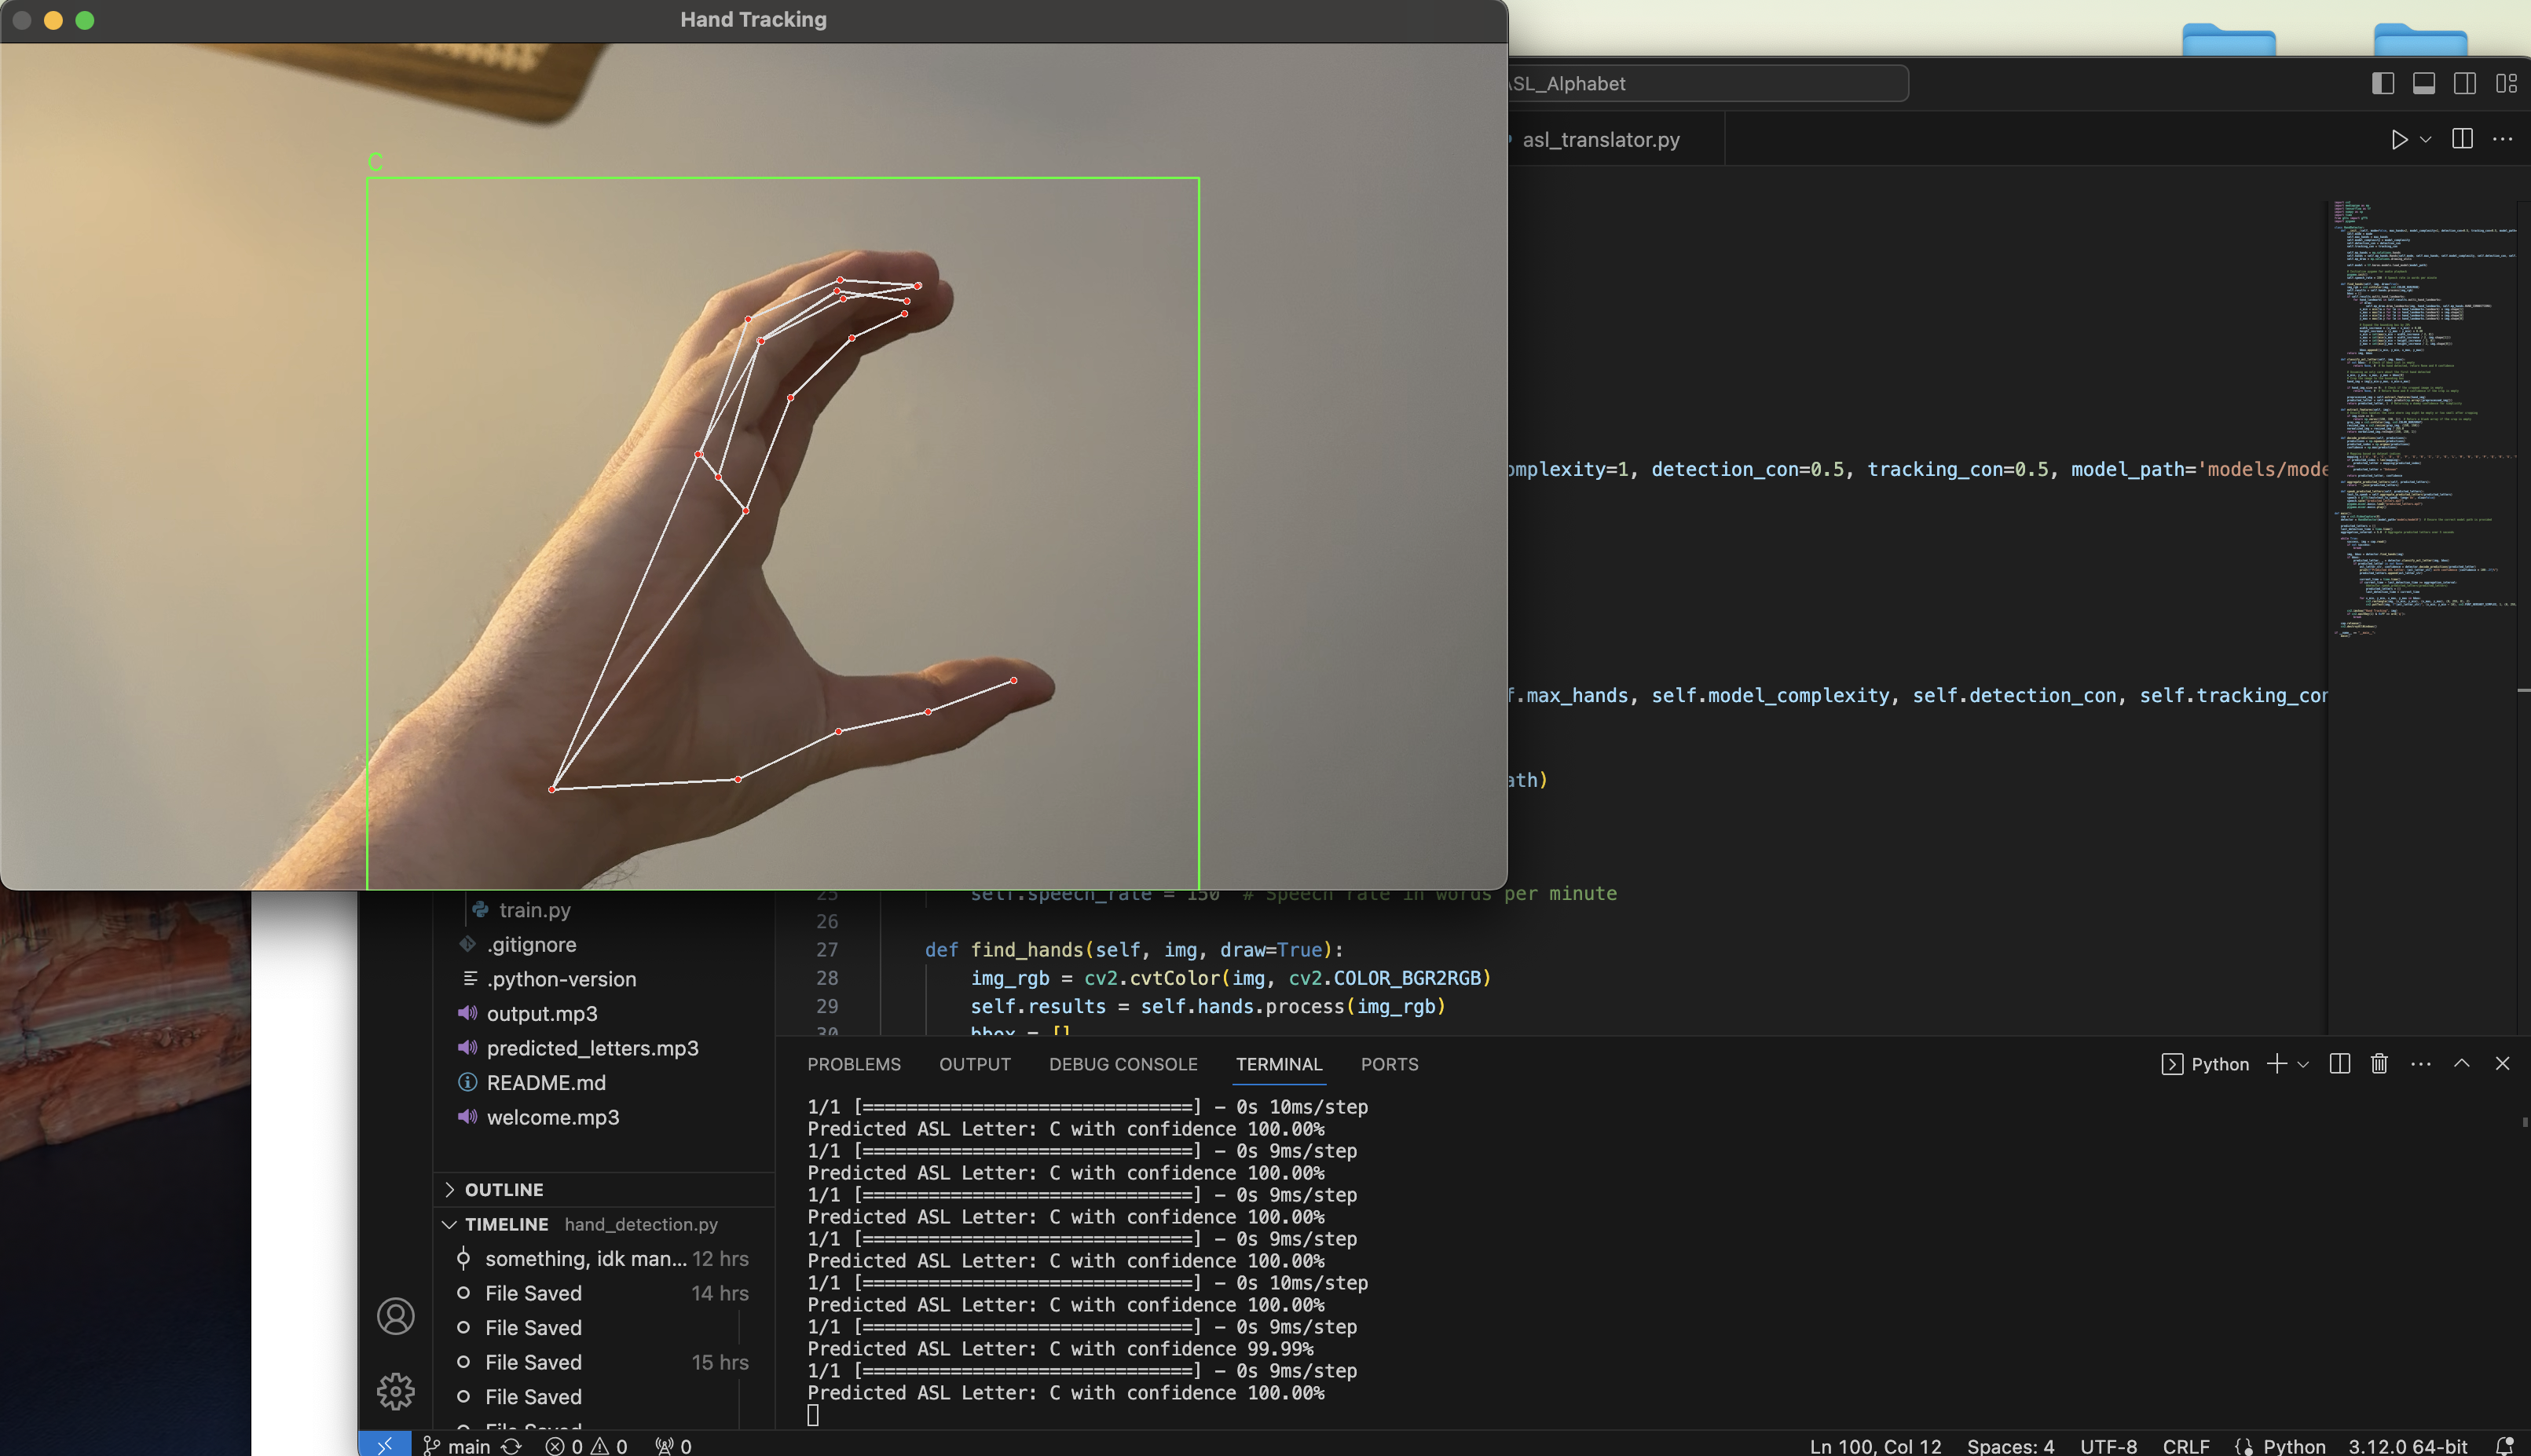Viewport: 2531px width, 1456px height.
Task: Toggle the Secondary Side Bar layout icon
Action: click(2464, 84)
